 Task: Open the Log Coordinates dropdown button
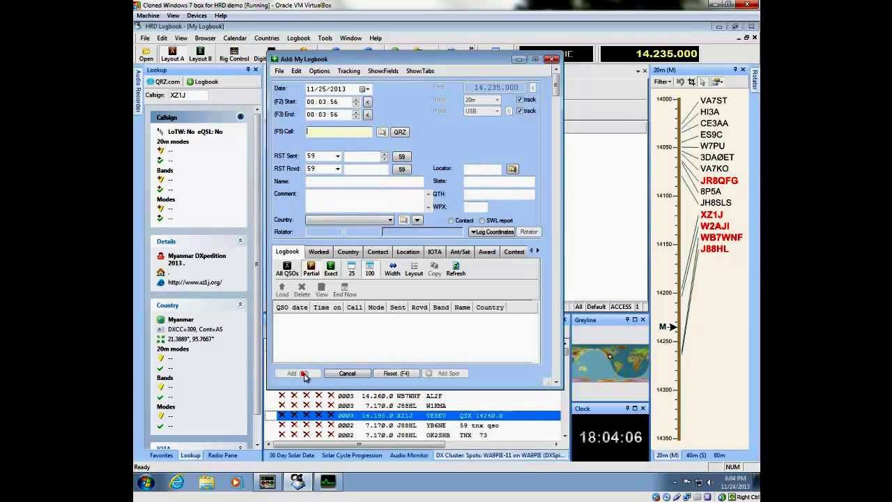click(492, 232)
